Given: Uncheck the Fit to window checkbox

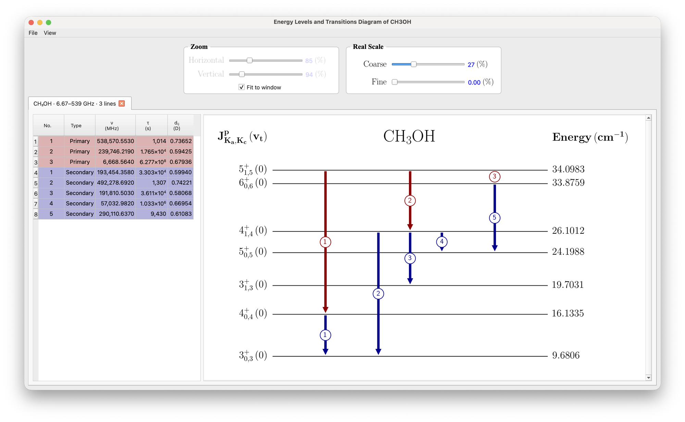Looking at the screenshot, I should coord(242,87).
